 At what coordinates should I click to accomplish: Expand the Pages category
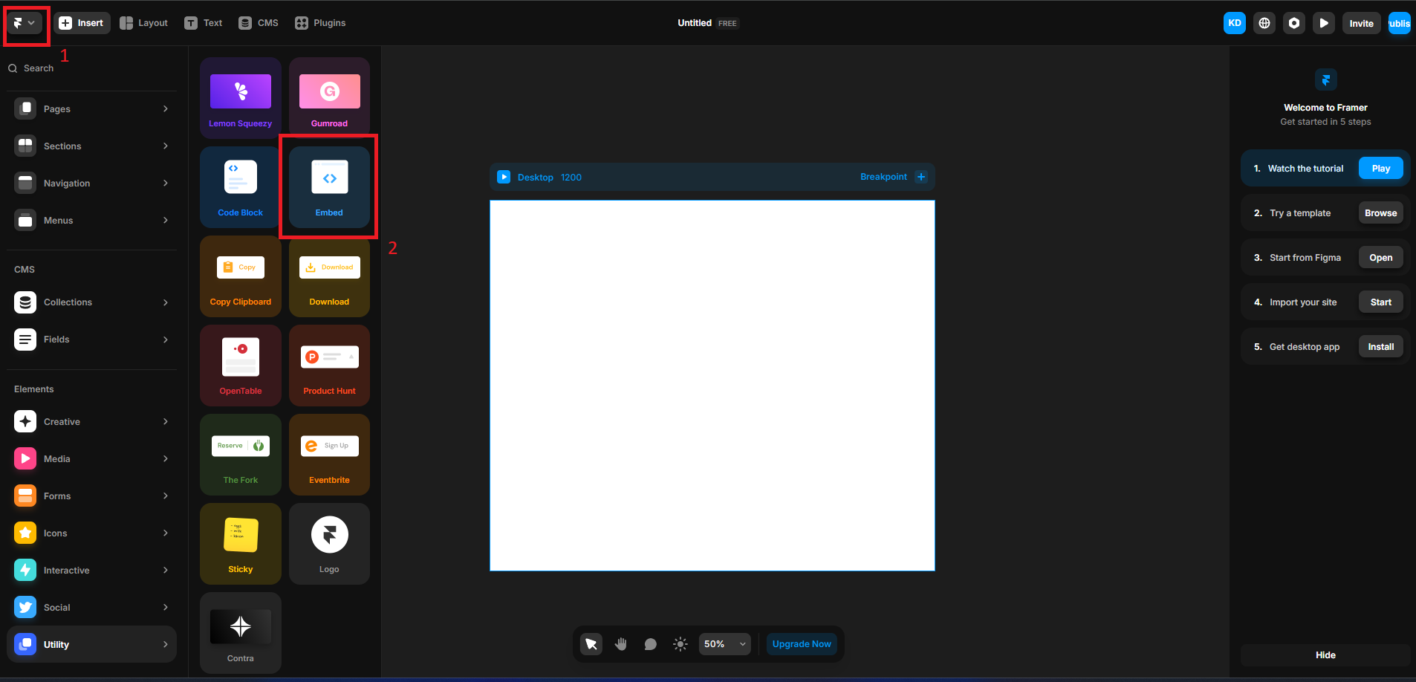[x=92, y=109]
